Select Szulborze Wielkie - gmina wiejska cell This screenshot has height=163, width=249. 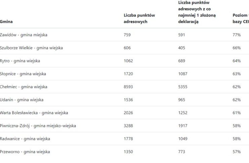(31, 48)
